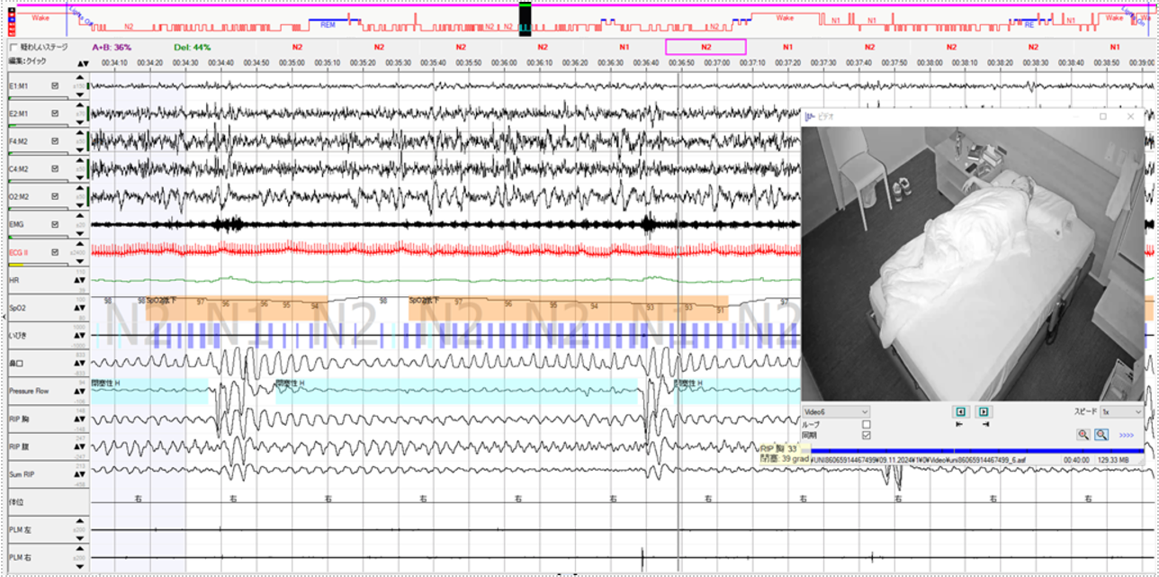Click up arrow for PLM 左 channel
The height and width of the screenshot is (577, 1159).
point(80,522)
